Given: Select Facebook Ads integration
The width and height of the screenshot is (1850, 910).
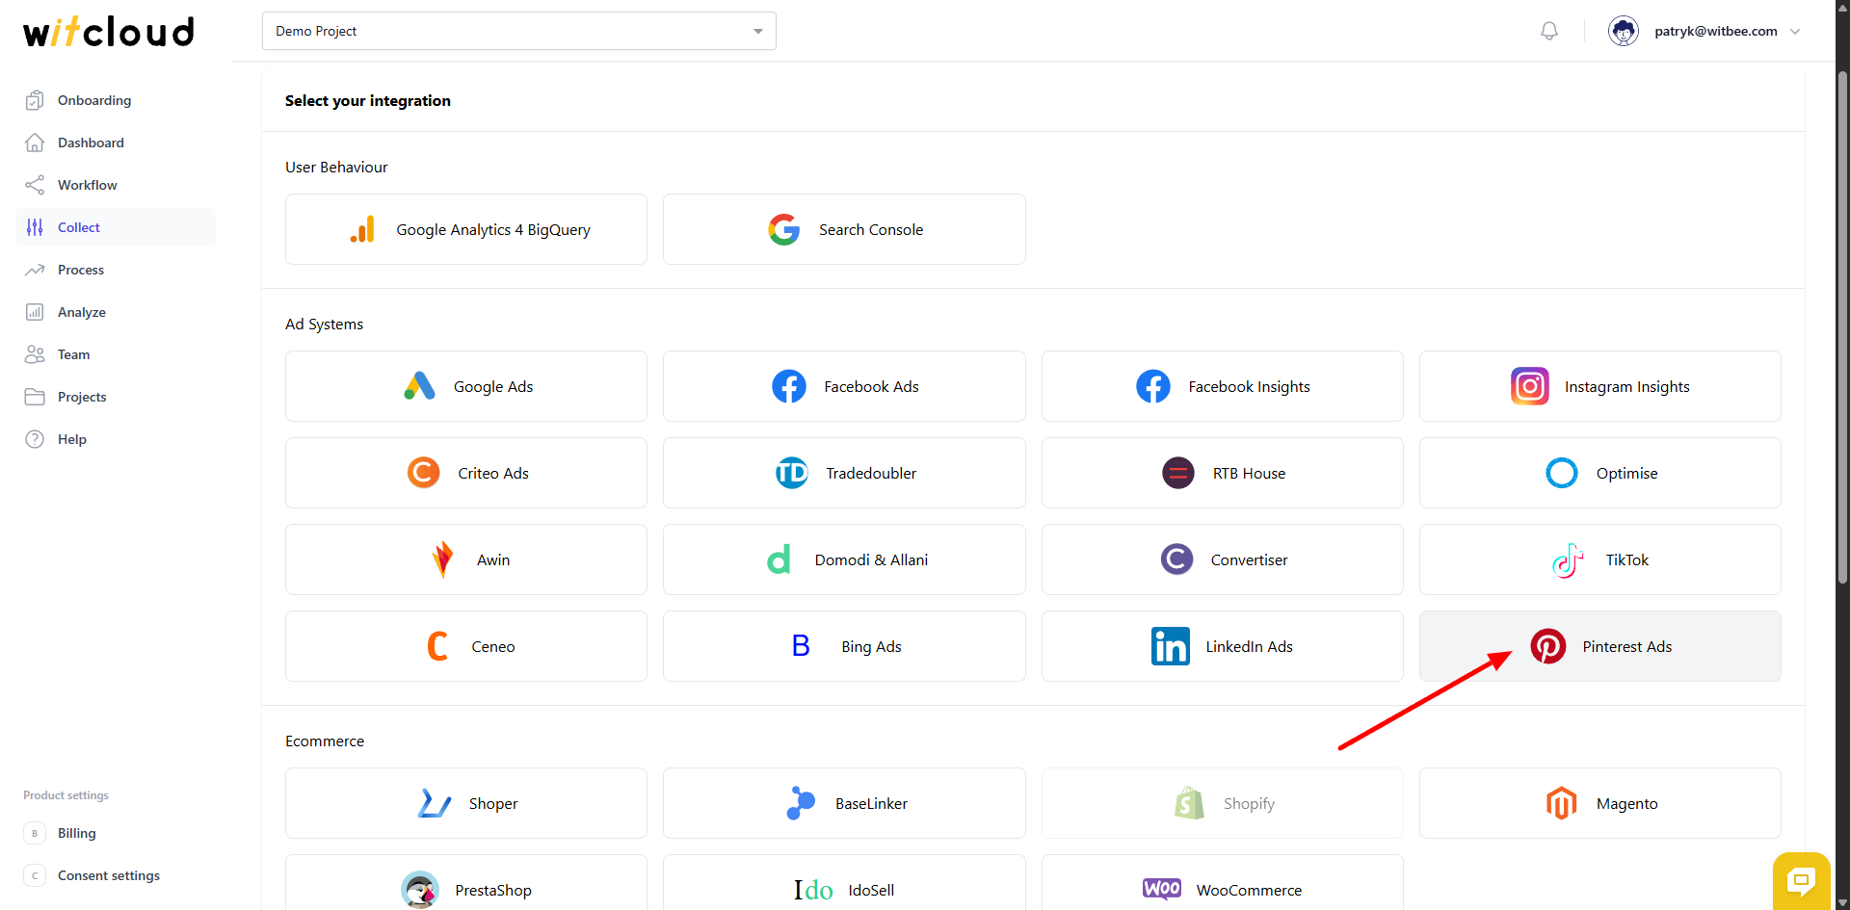Looking at the screenshot, I should click(x=844, y=386).
